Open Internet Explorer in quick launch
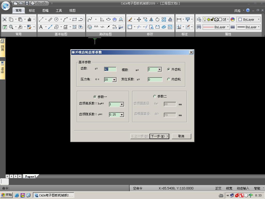Screen dimensions: 265x199 click(17, 195)
